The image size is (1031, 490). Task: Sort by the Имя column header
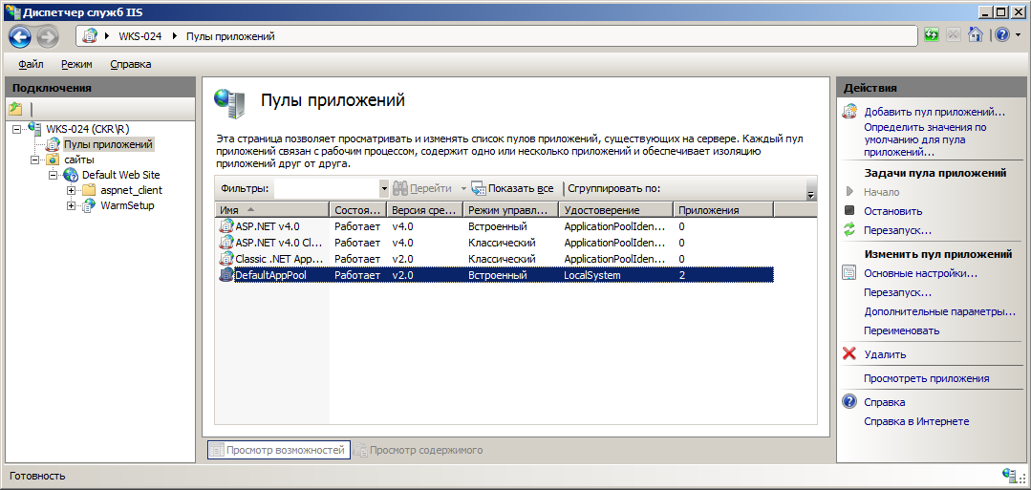coord(271,210)
